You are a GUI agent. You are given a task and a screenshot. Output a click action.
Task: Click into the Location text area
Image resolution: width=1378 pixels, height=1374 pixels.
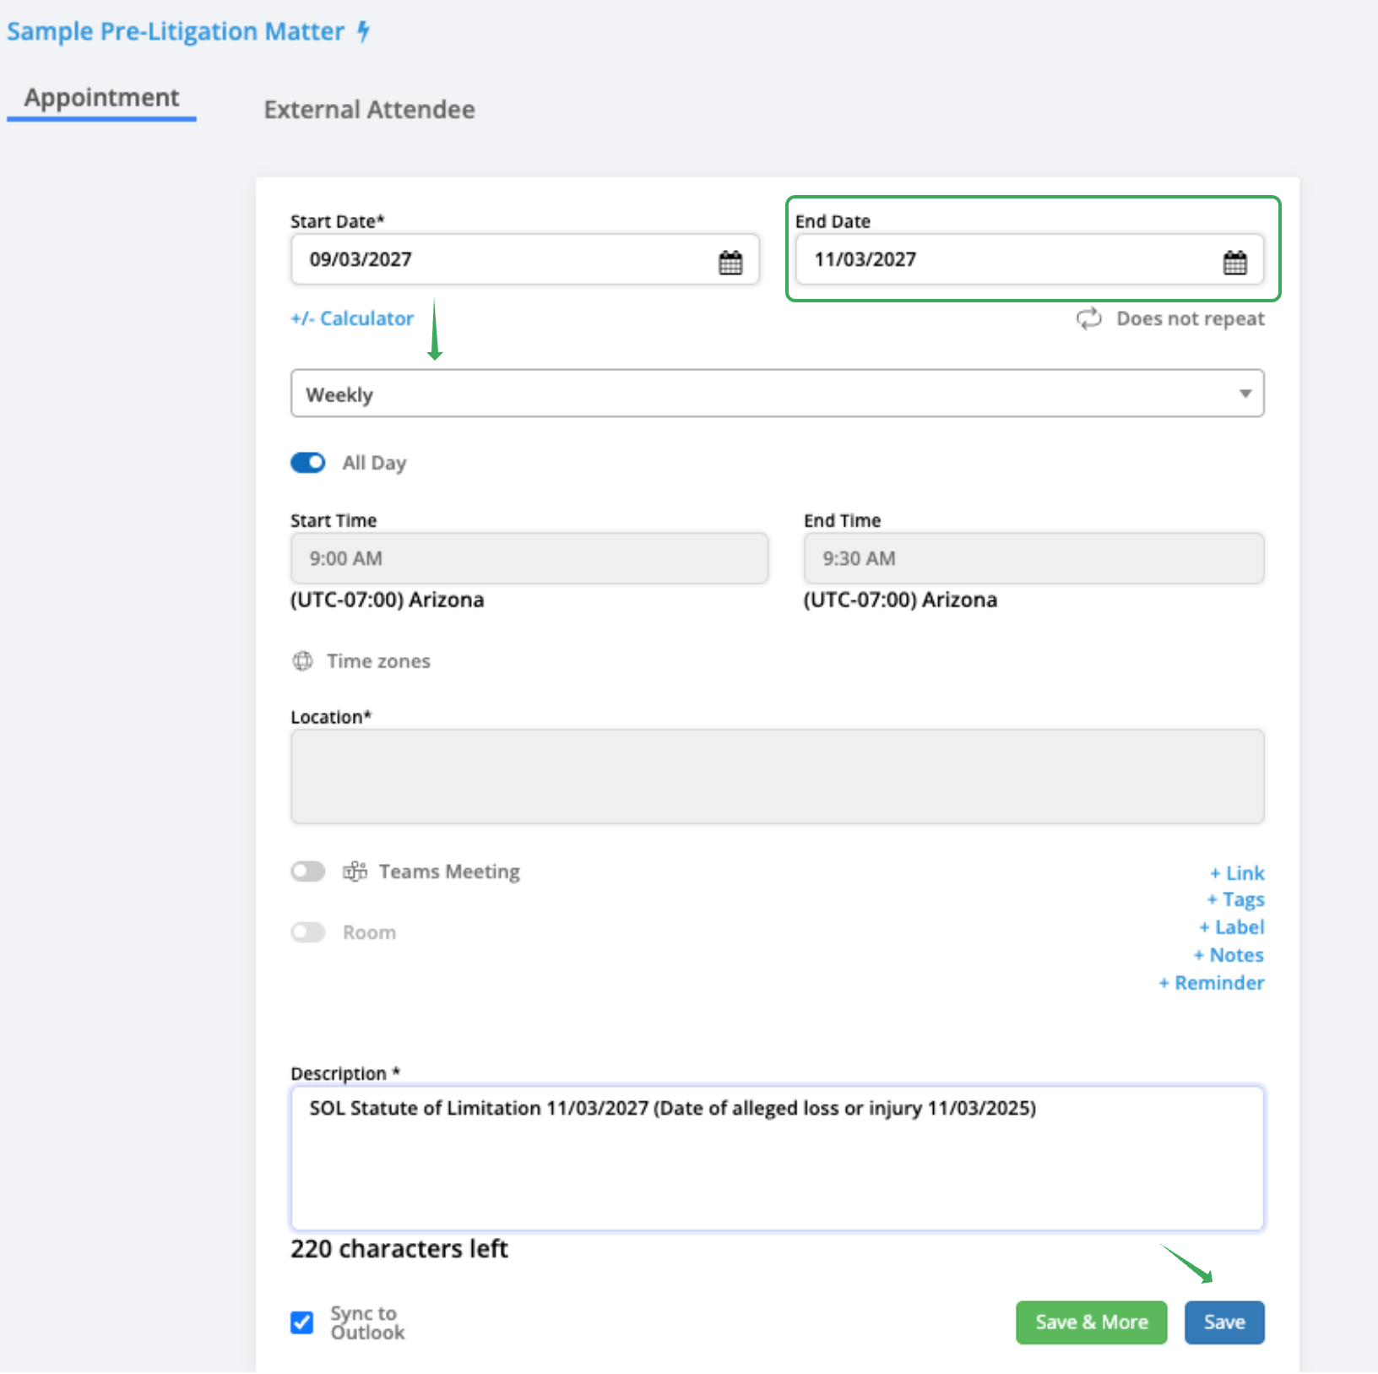click(x=777, y=776)
